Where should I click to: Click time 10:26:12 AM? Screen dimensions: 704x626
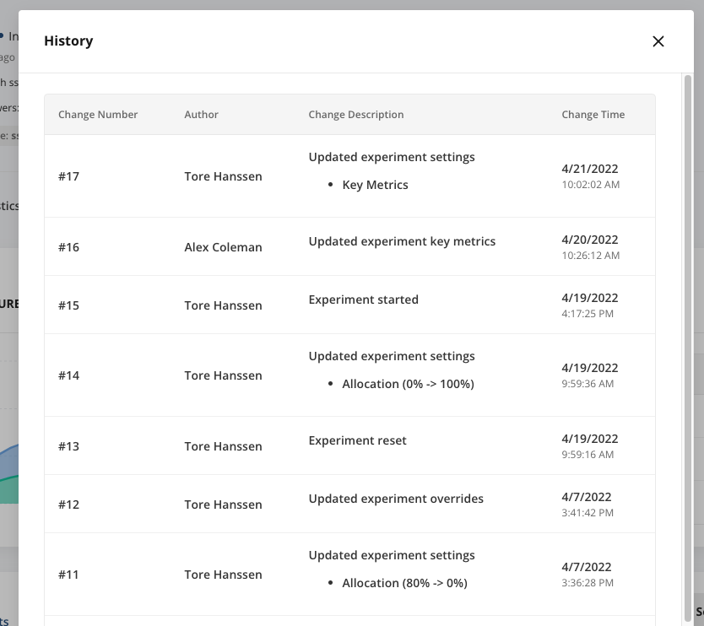[x=590, y=256]
